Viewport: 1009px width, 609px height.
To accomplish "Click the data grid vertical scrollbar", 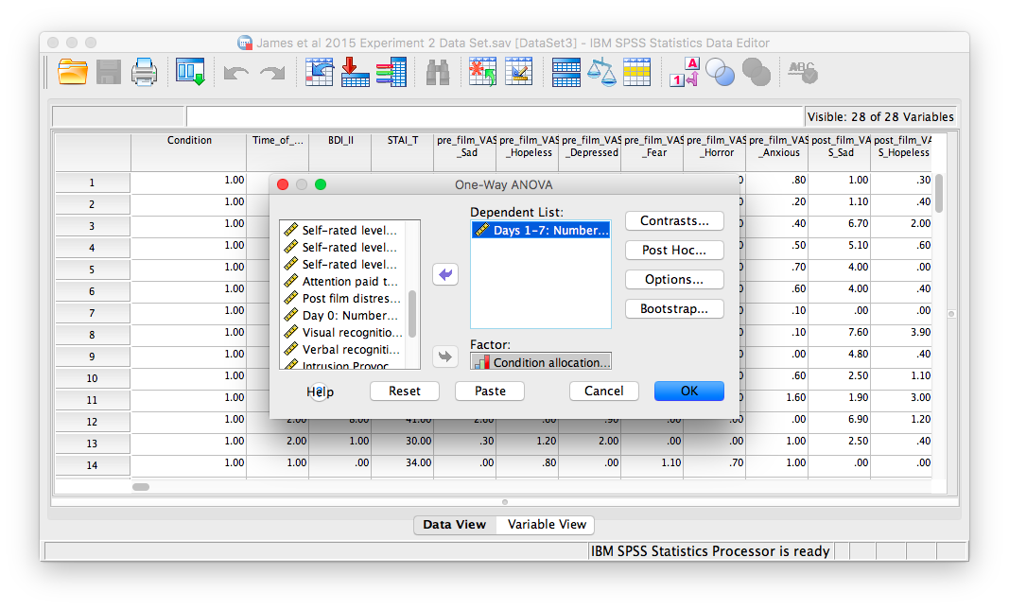I will (939, 193).
